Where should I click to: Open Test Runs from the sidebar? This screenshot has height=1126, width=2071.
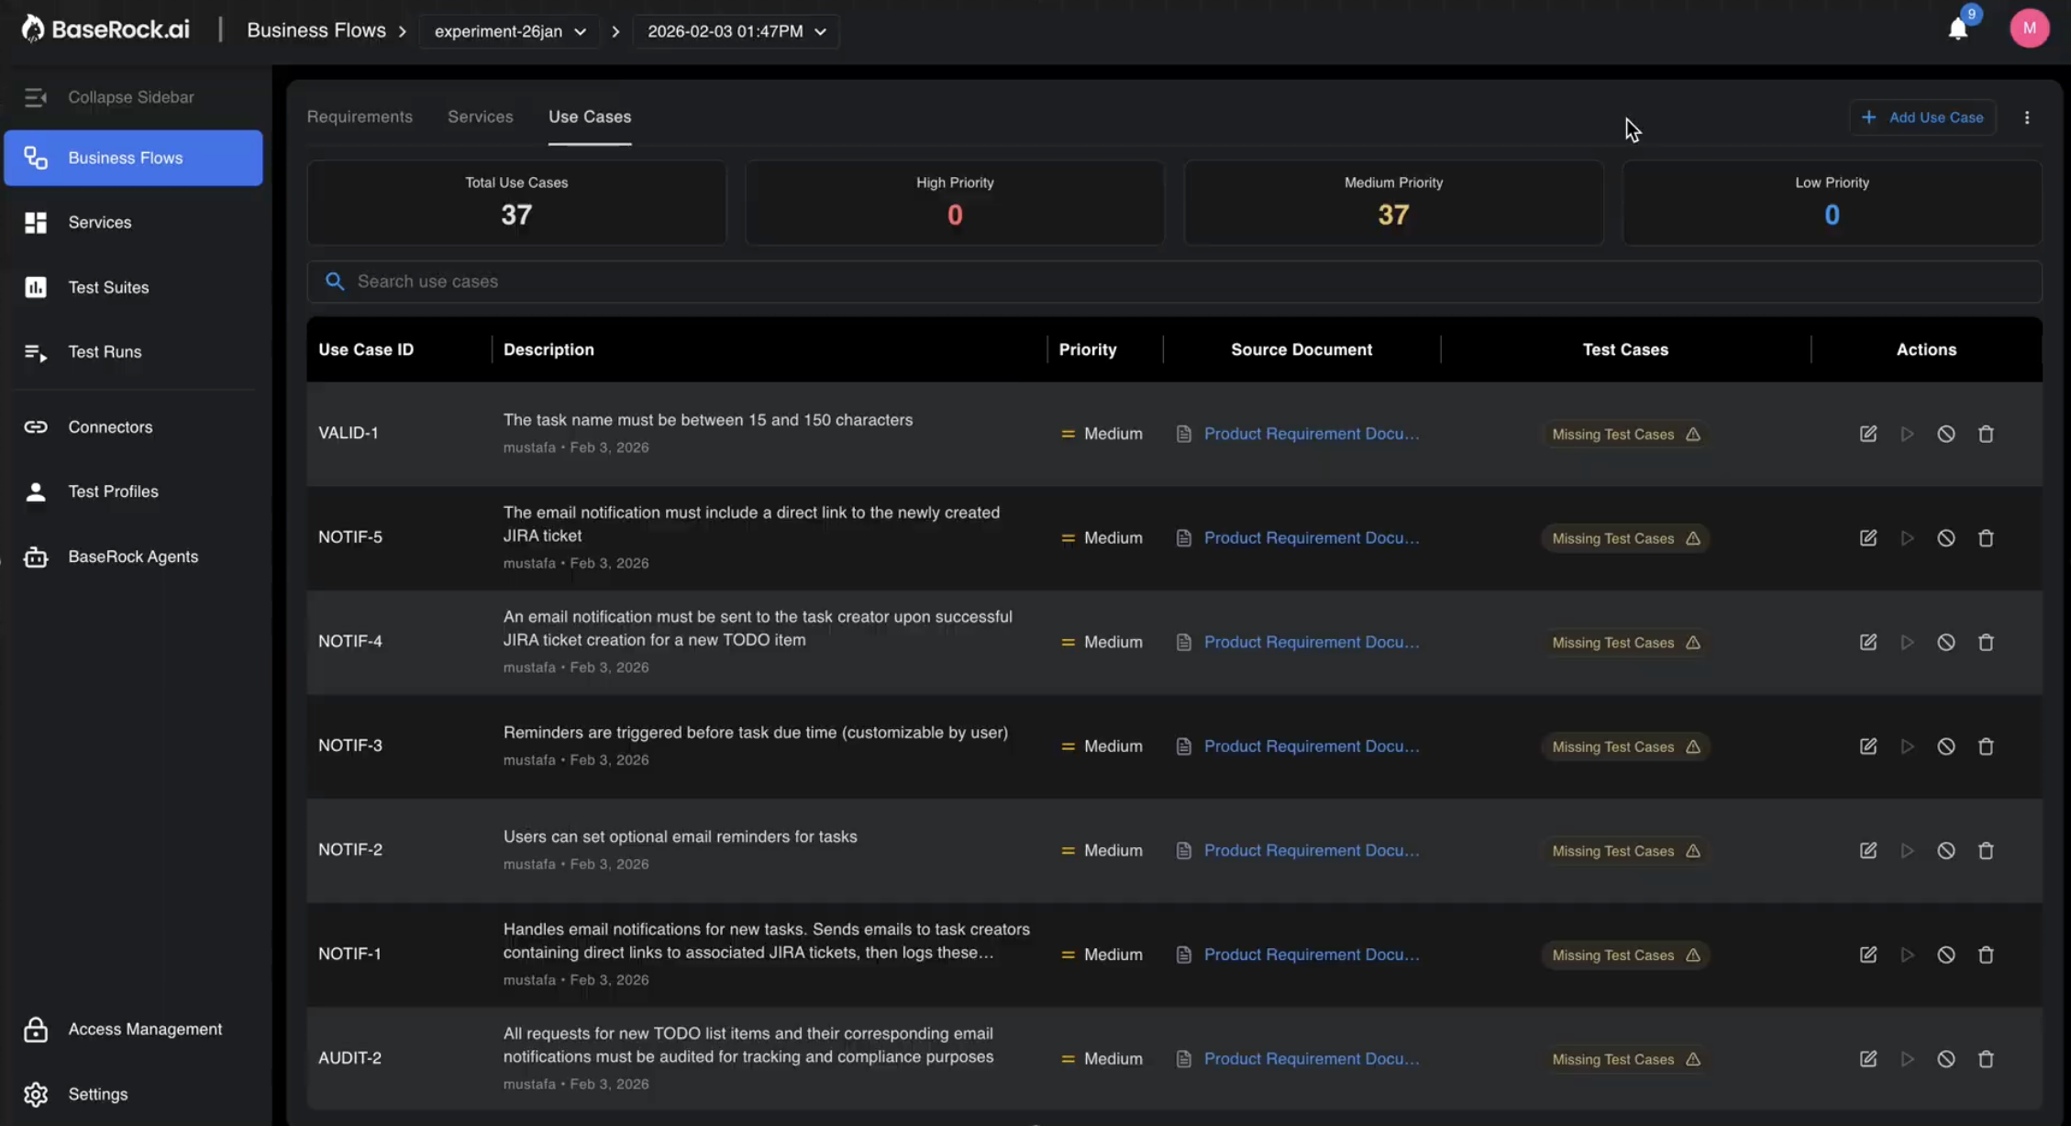[x=105, y=352]
